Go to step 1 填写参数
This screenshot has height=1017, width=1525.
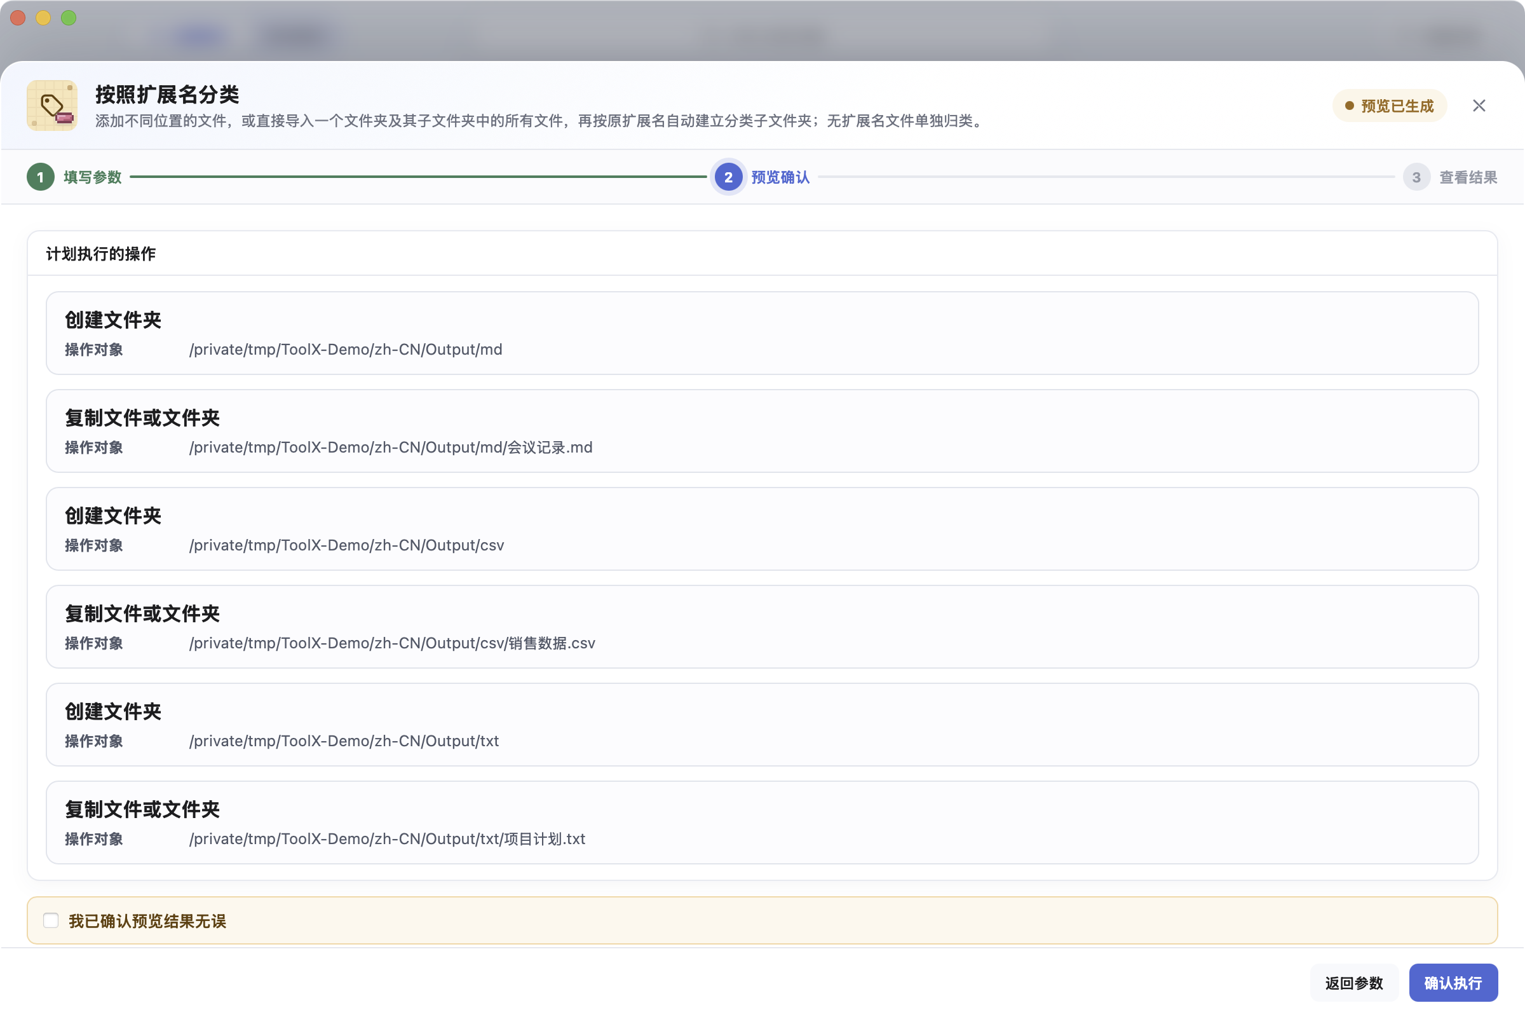point(74,177)
